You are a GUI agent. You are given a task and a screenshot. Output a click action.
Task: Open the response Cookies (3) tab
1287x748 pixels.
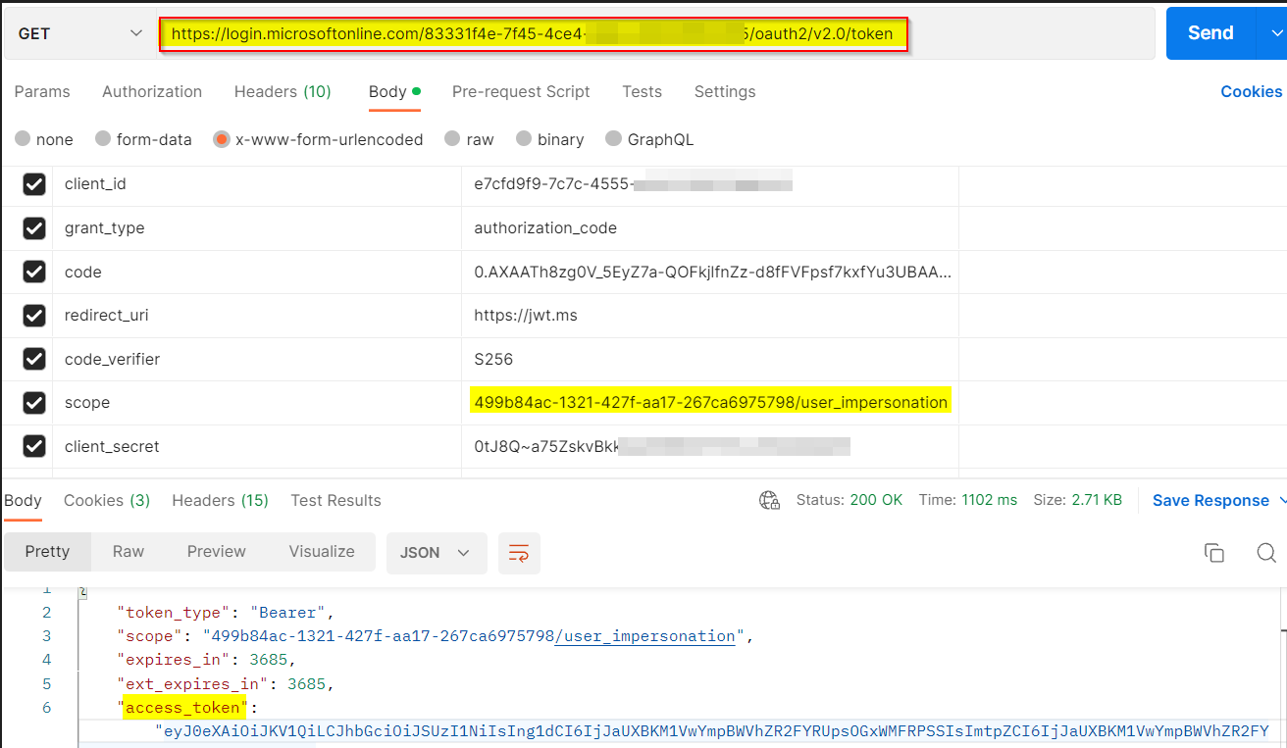[x=107, y=500]
